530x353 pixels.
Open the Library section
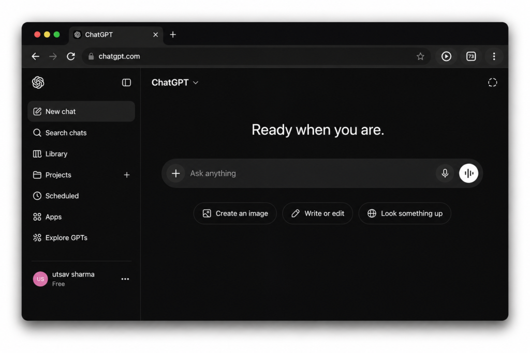tap(81, 154)
